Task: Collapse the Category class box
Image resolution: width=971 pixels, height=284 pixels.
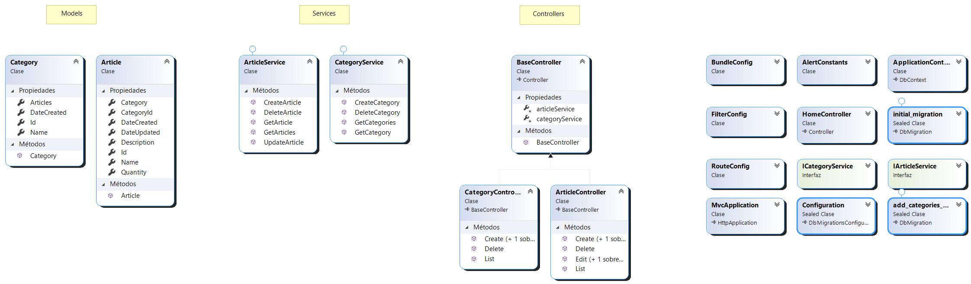Action: [76, 62]
